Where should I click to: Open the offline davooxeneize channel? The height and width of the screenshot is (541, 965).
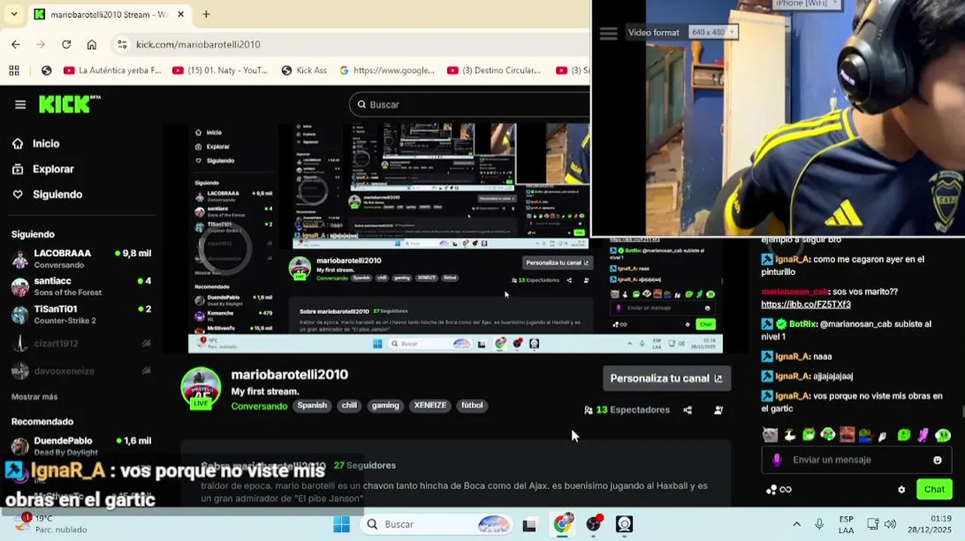tap(81, 371)
